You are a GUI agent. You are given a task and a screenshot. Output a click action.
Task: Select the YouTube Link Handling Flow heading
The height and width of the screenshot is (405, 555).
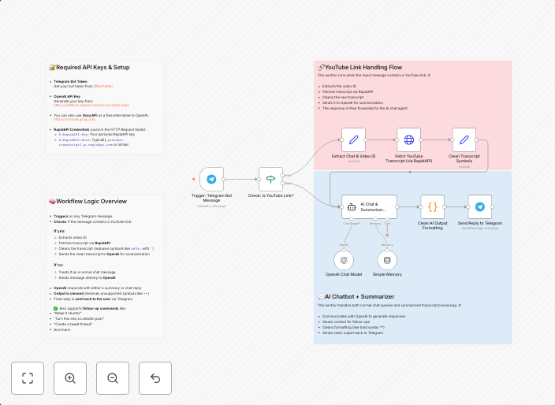363,68
